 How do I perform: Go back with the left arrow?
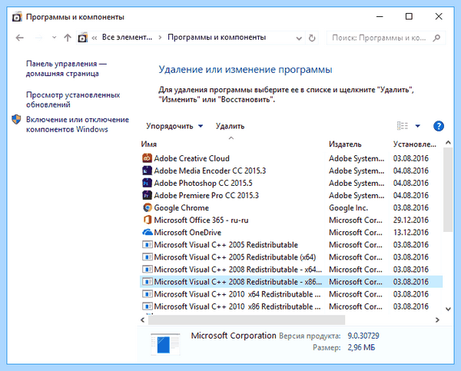click(x=20, y=38)
